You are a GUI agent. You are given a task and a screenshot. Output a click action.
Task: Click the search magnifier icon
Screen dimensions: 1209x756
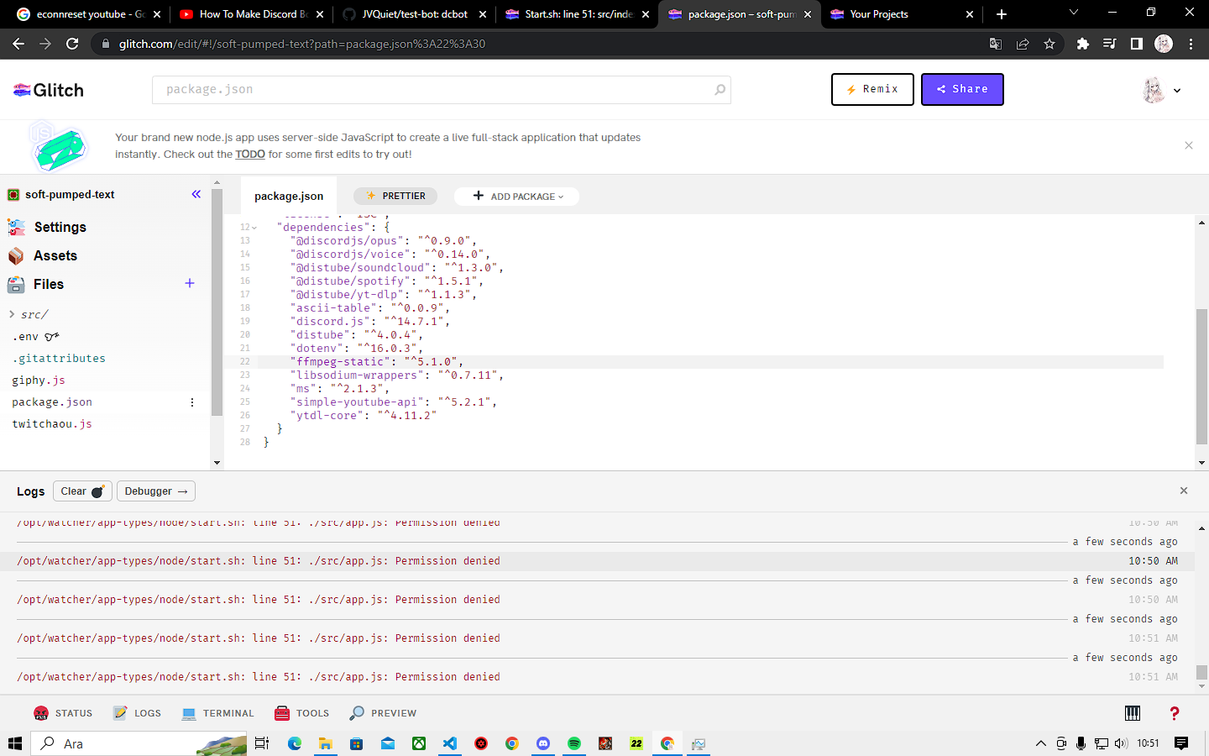[x=720, y=90]
